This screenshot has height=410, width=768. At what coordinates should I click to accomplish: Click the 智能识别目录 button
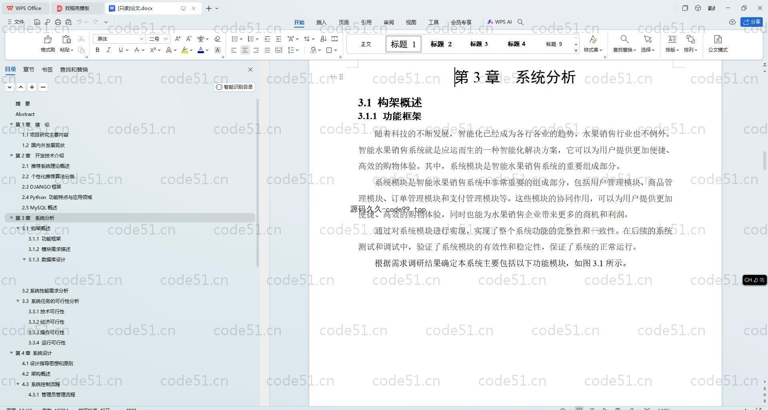pyautogui.click(x=234, y=87)
